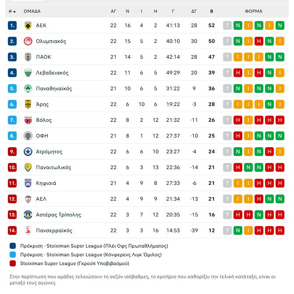Image resolution: width=294 pixels, height=294 pixels.
Task: Click Βόλος rank 7 position badge
Action: (12, 120)
